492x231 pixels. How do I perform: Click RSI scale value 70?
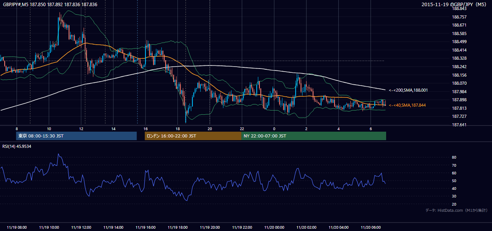point(454,165)
